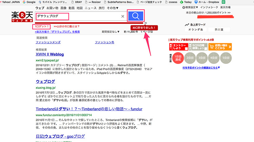Select the 地図 search tab
Screen dimensions: 254x142
pos(80,8)
